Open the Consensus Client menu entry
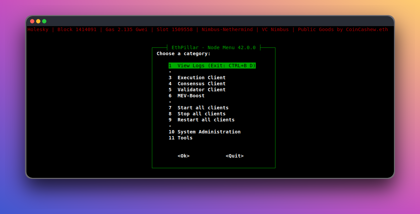 pyautogui.click(x=197, y=84)
